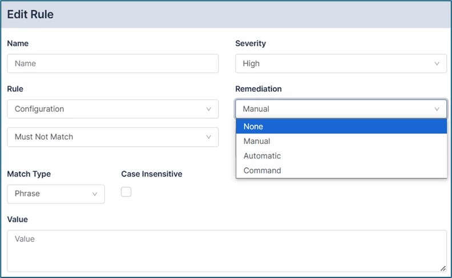Open the Match Type dropdown showing Phrase
The width and height of the screenshot is (452, 278).
[56, 194]
